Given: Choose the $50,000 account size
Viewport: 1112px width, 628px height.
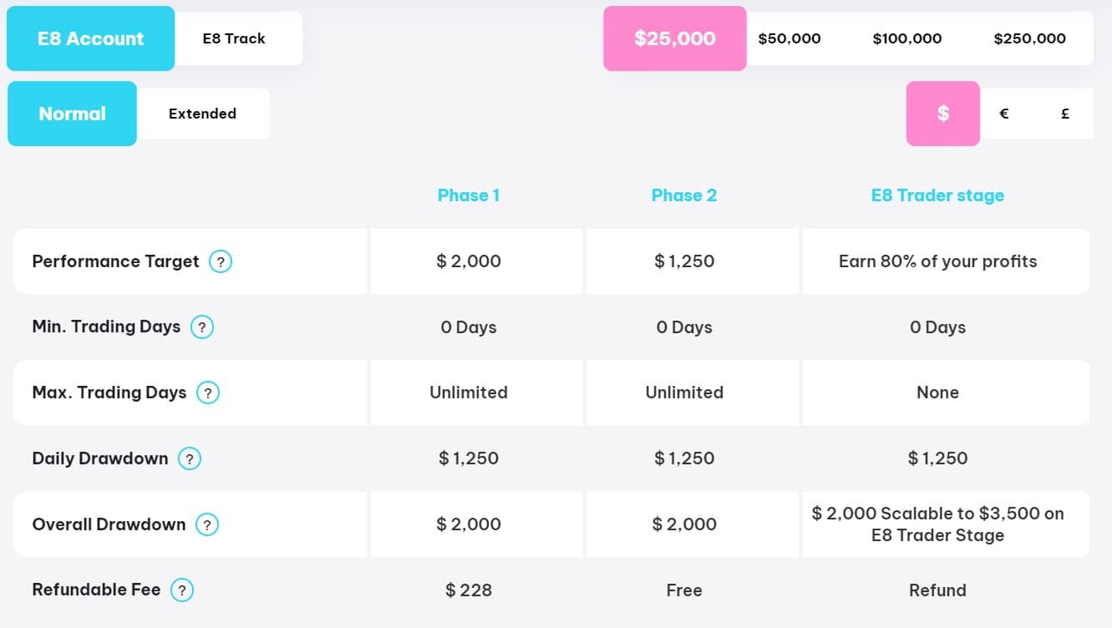Looking at the screenshot, I should [789, 38].
